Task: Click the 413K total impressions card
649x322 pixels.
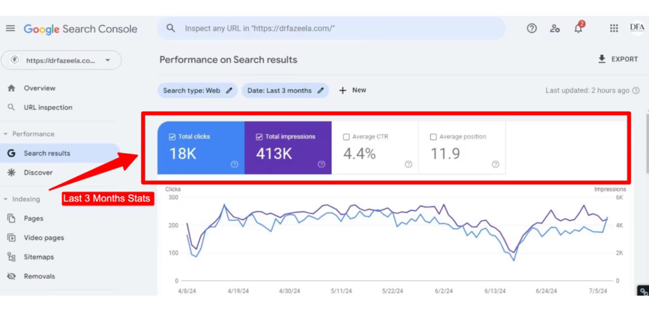Action: [x=288, y=147]
